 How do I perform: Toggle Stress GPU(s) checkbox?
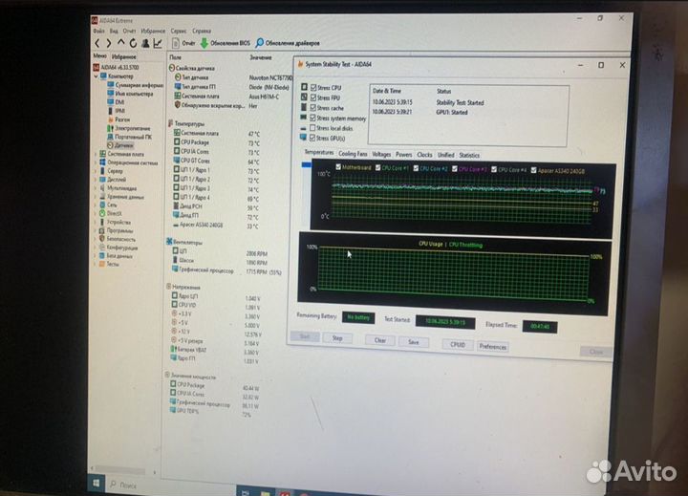(312, 138)
